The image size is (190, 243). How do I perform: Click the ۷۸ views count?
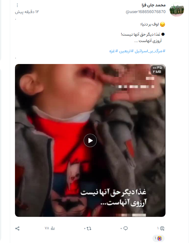click(x=47, y=228)
